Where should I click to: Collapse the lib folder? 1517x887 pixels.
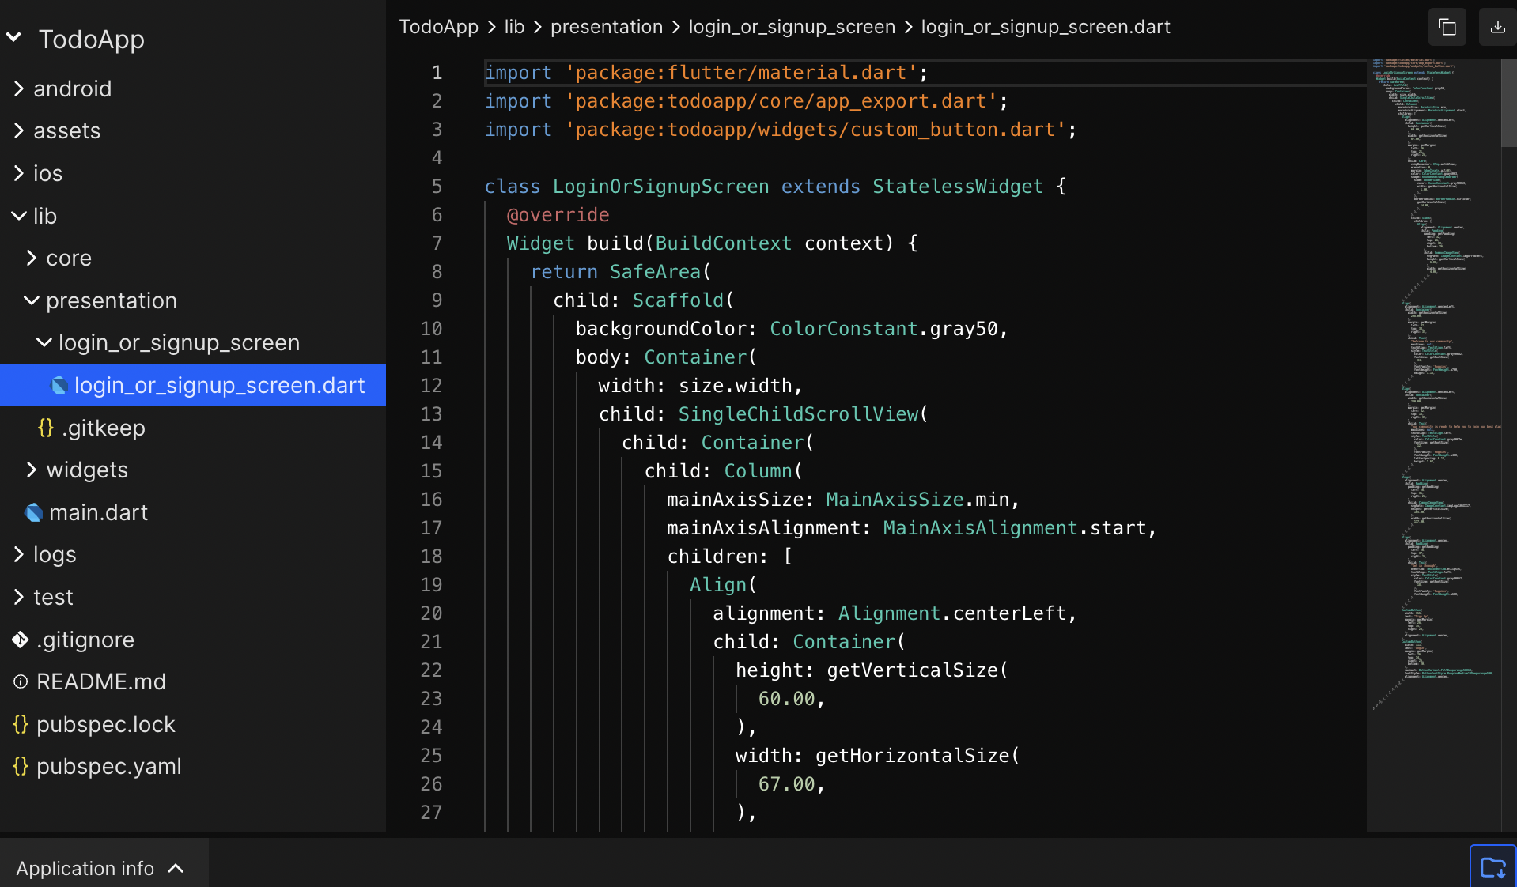(x=19, y=216)
